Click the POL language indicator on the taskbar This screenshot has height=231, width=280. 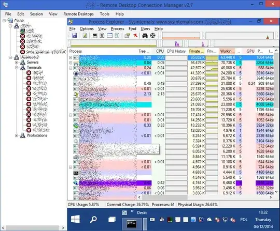pos(244,220)
